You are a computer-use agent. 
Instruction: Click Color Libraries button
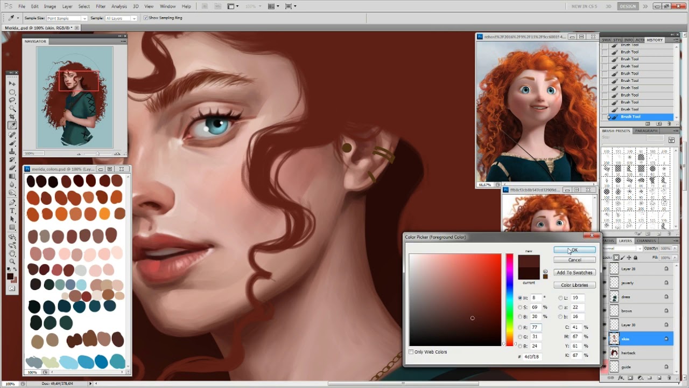click(x=574, y=285)
